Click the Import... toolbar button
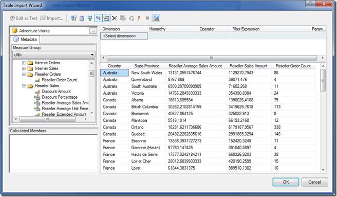 point(52,19)
